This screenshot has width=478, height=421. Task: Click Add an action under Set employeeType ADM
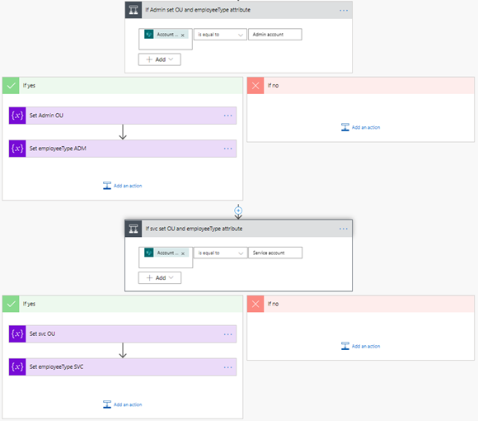[123, 186]
